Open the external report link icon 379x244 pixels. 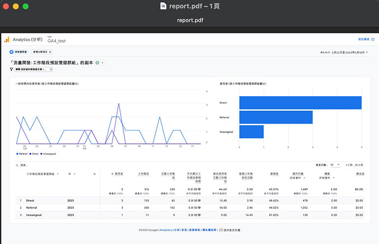[x=373, y=39]
